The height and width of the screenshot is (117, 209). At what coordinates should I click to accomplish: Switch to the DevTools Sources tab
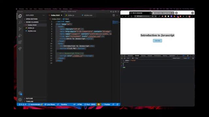(143, 56)
